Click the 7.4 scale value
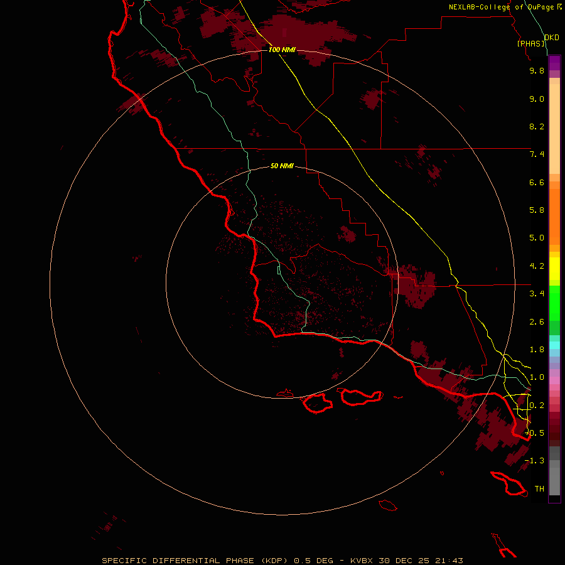Screen dimensions: 565x565 coord(537,154)
